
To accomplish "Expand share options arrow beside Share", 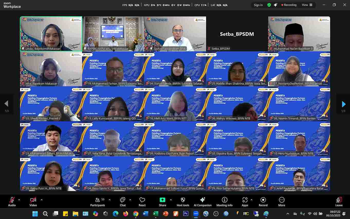I will coord(171,200).
